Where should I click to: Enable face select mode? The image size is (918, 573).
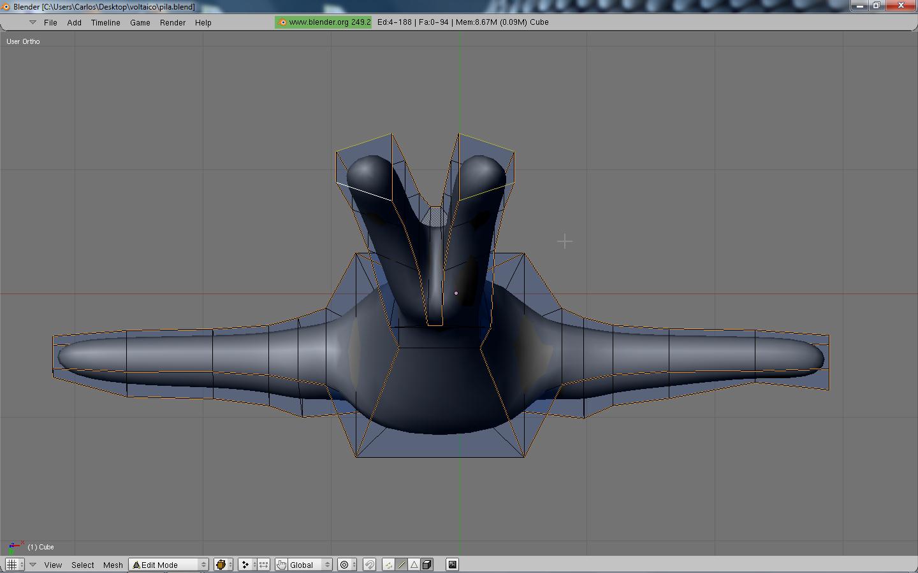click(x=414, y=565)
